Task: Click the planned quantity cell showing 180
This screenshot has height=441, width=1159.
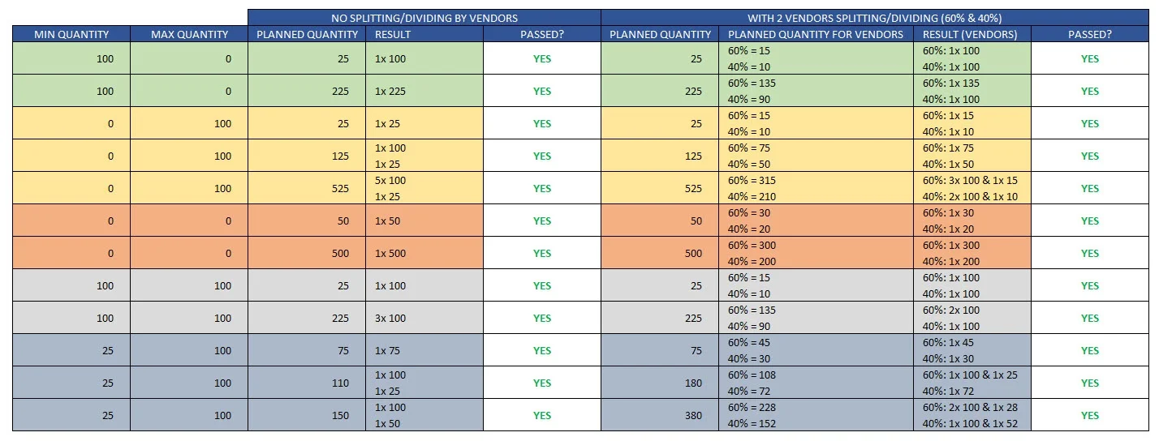Action: coord(659,383)
